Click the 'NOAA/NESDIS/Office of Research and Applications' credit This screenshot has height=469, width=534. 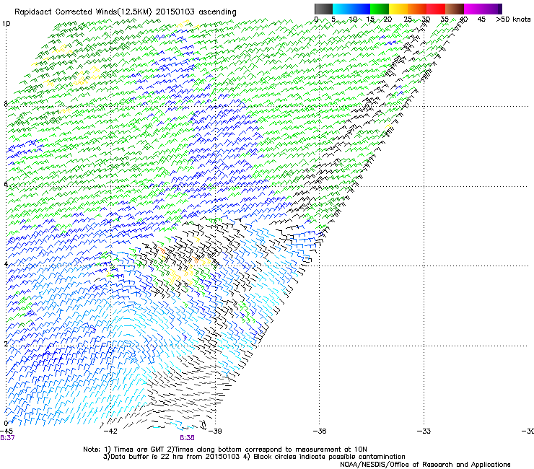[x=425, y=465]
